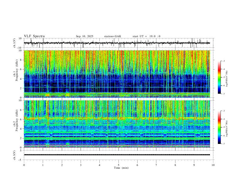
Task: Click the ch.3 flat voltage trace
Action: [x=117, y=155]
